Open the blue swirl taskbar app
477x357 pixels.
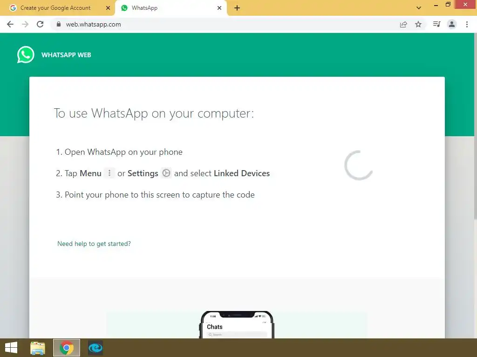pos(95,348)
